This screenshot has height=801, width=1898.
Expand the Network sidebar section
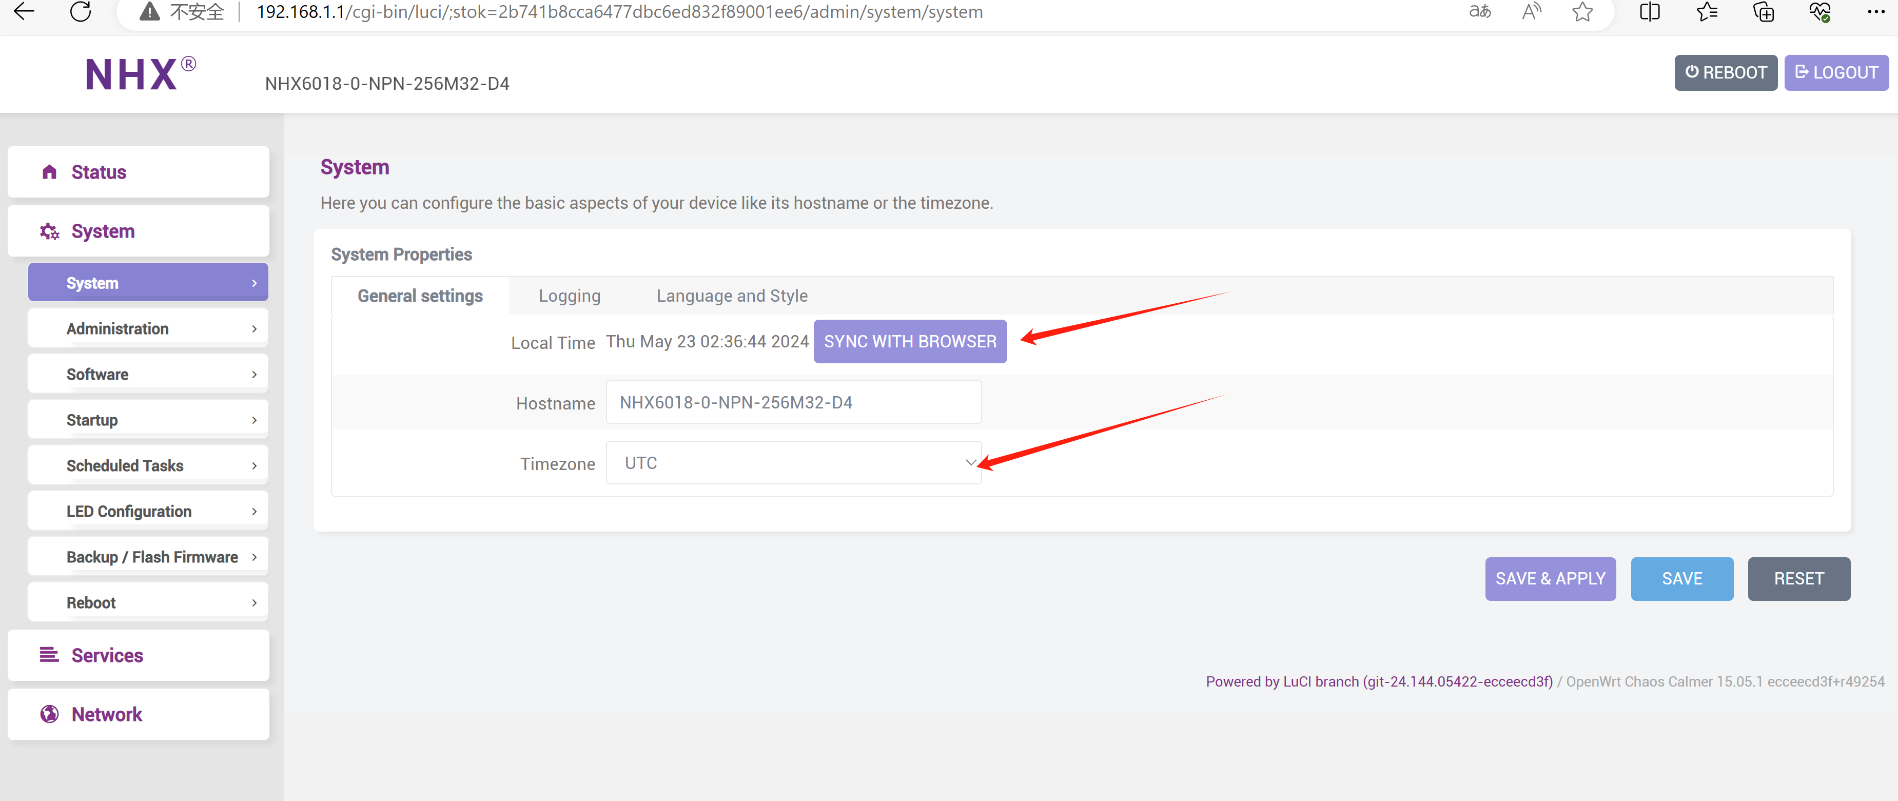point(139,714)
